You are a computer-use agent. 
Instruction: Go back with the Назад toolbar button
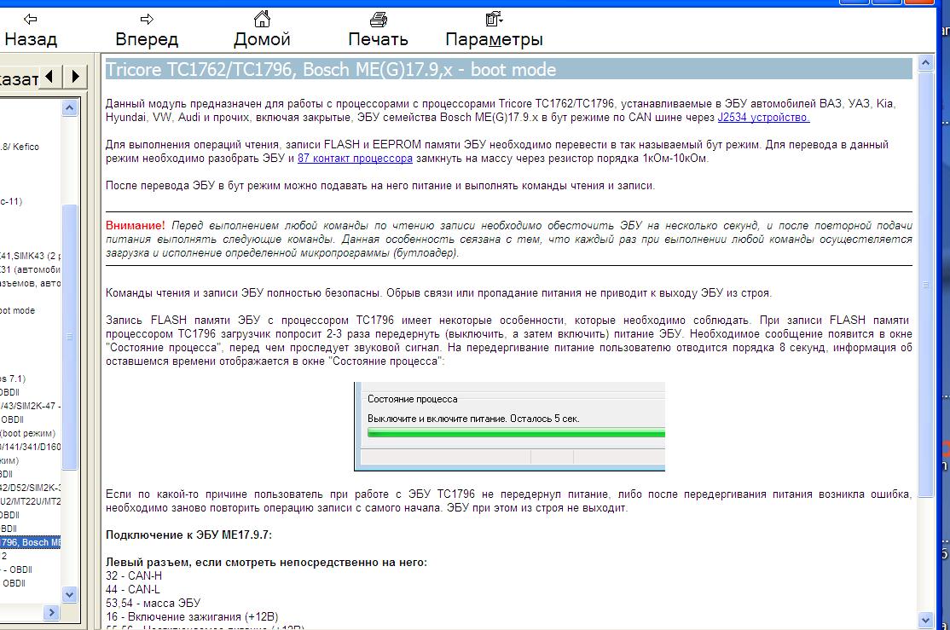click(31, 31)
